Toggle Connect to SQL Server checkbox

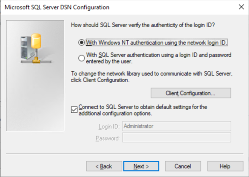pos(74,110)
